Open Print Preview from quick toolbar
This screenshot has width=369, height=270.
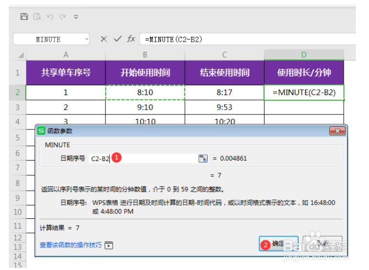click(x=37, y=16)
